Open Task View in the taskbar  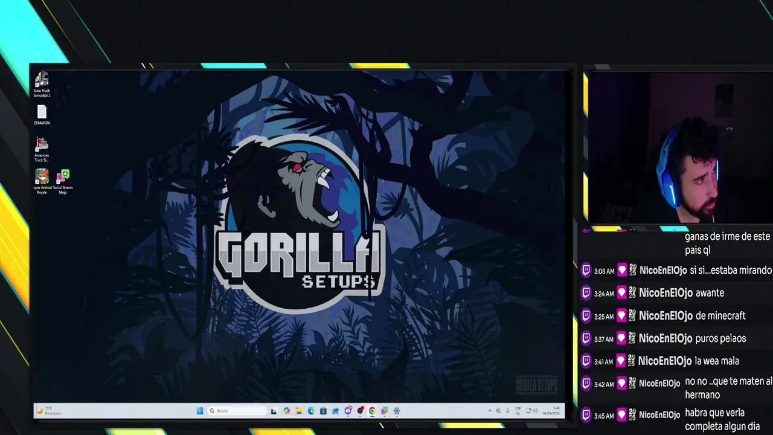[274, 411]
